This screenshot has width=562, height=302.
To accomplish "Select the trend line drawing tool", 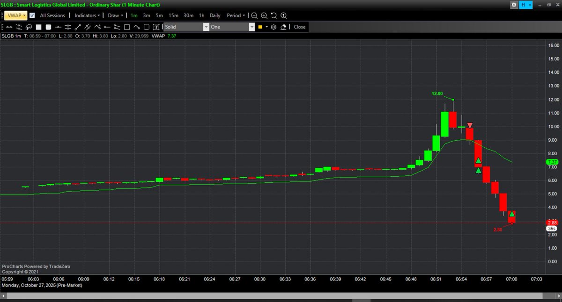I will (x=78, y=27).
